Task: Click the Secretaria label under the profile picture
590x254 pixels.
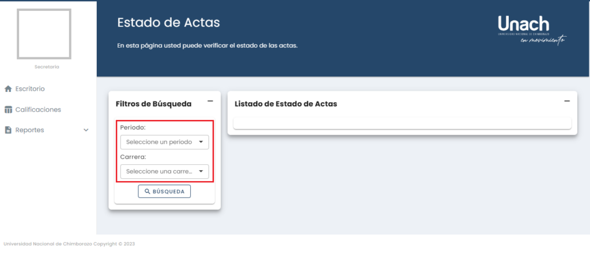Action: coord(47,67)
